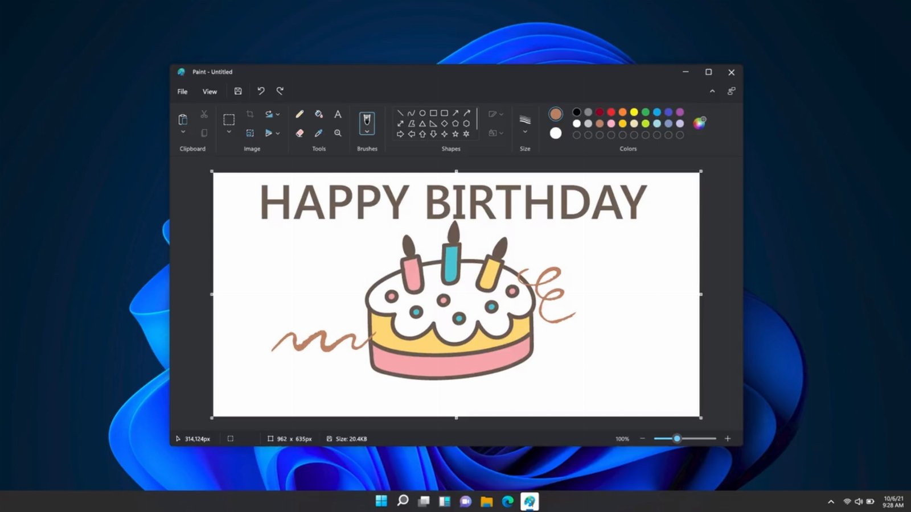Viewport: 911px width, 512px height.
Task: Open File Explorer from taskbar
Action: point(487,501)
